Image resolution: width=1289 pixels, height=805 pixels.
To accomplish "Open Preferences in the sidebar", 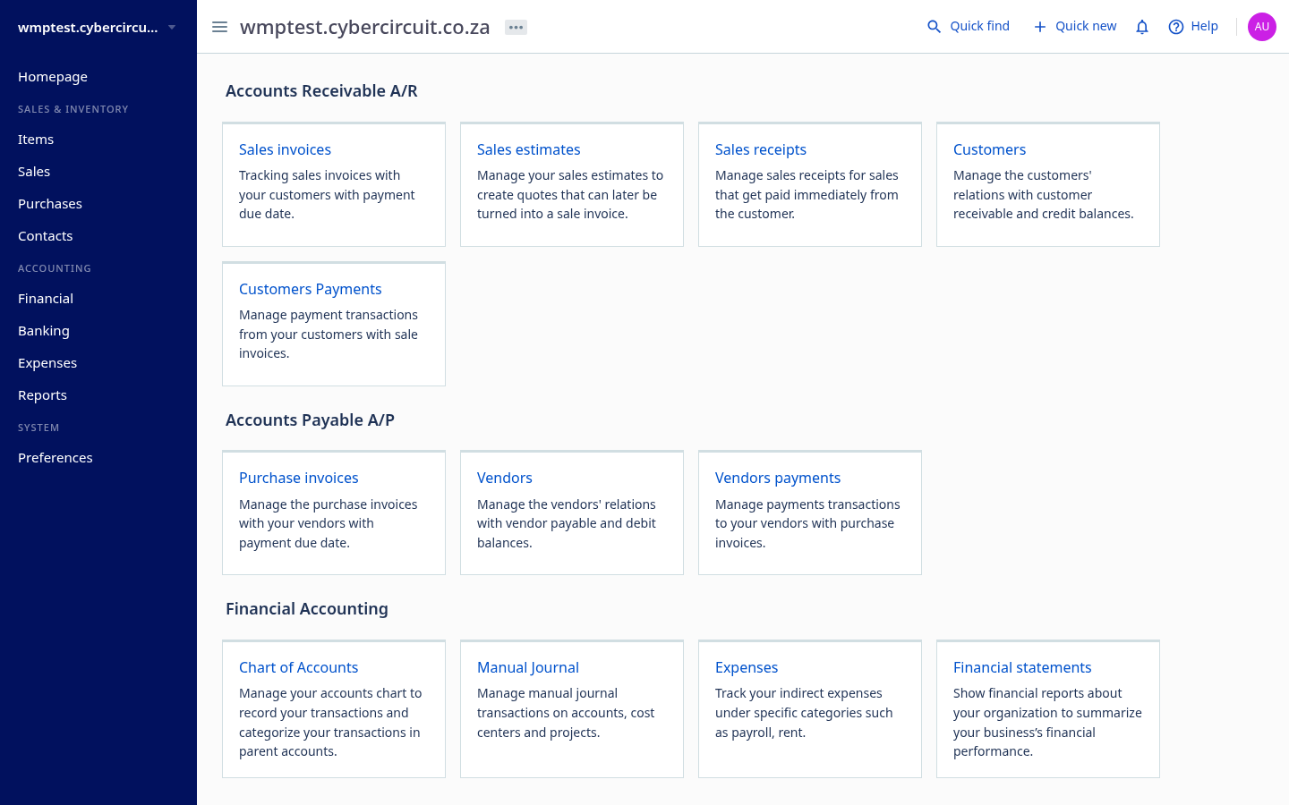I will point(55,458).
